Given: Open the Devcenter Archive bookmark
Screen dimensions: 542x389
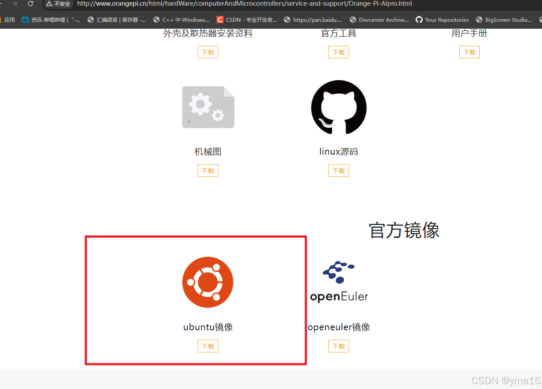Looking at the screenshot, I should [379, 20].
